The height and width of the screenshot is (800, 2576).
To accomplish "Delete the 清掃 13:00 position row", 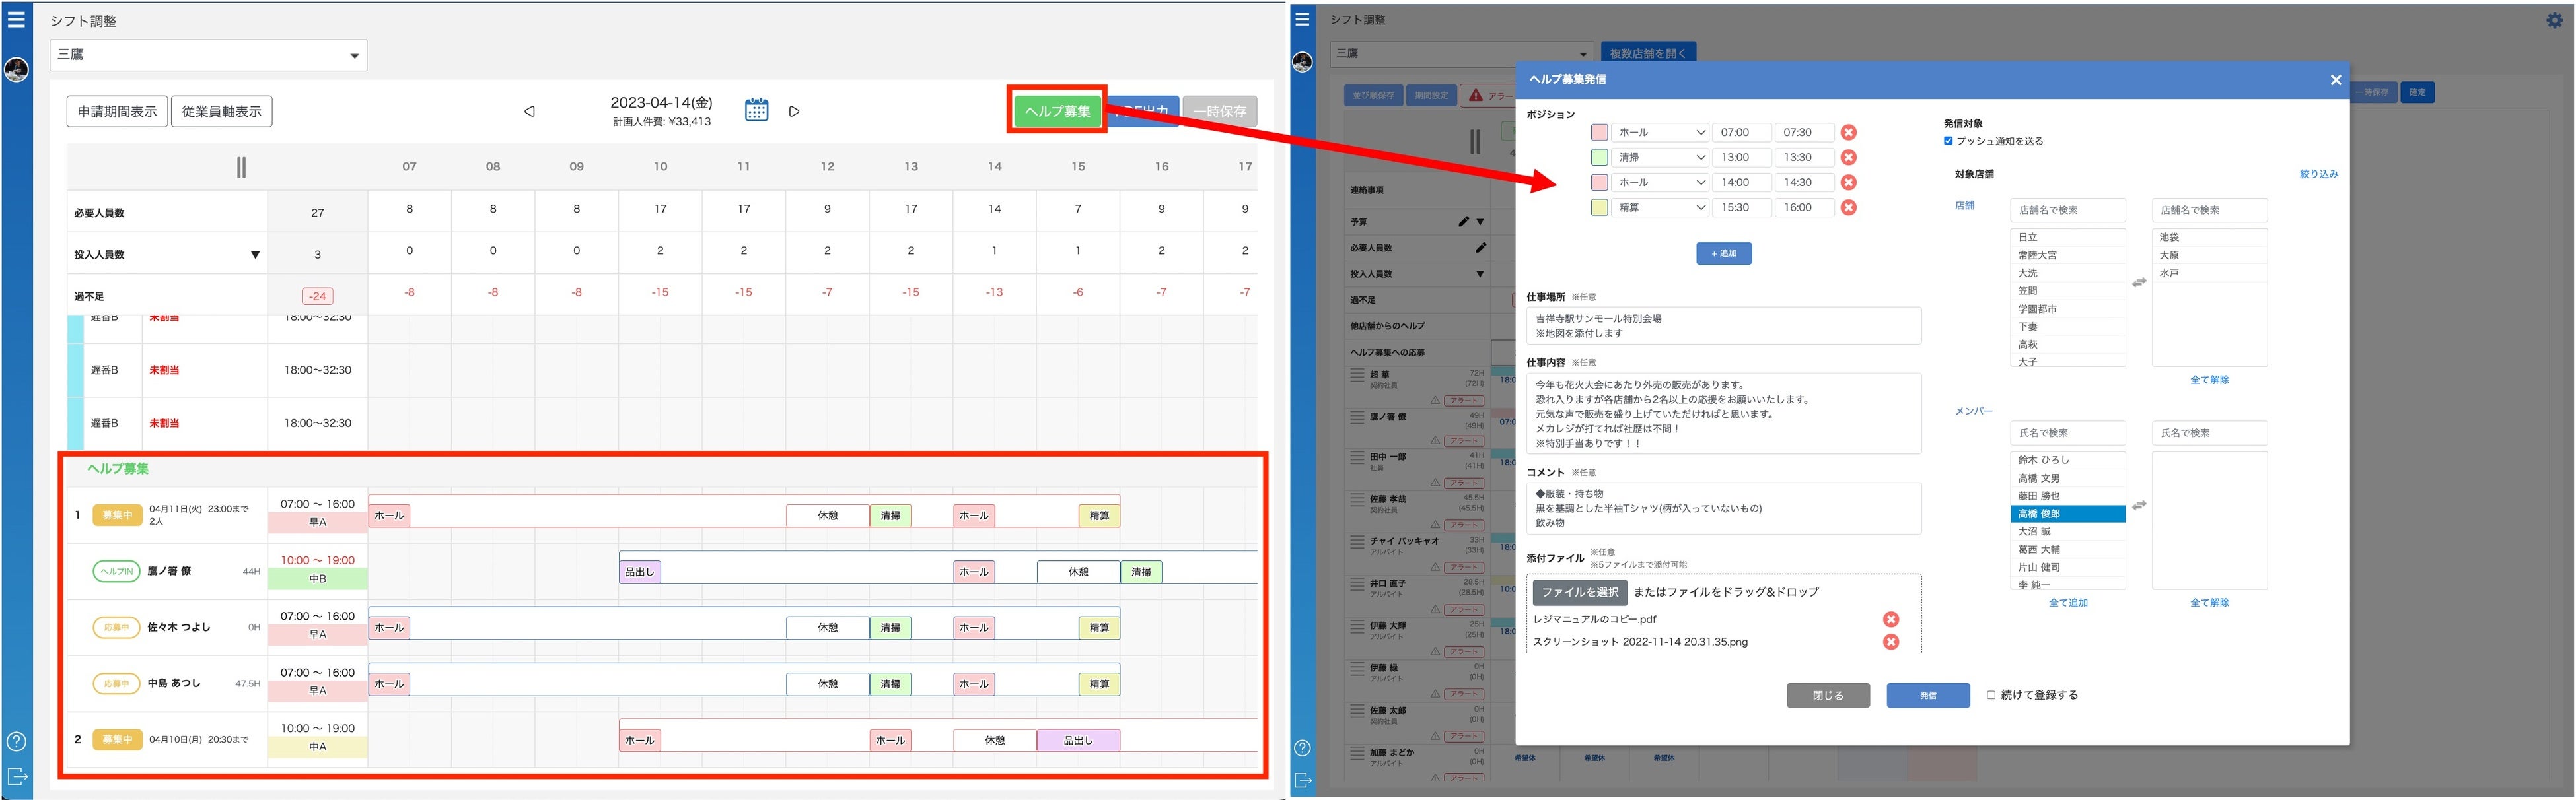I will point(1849,158).
